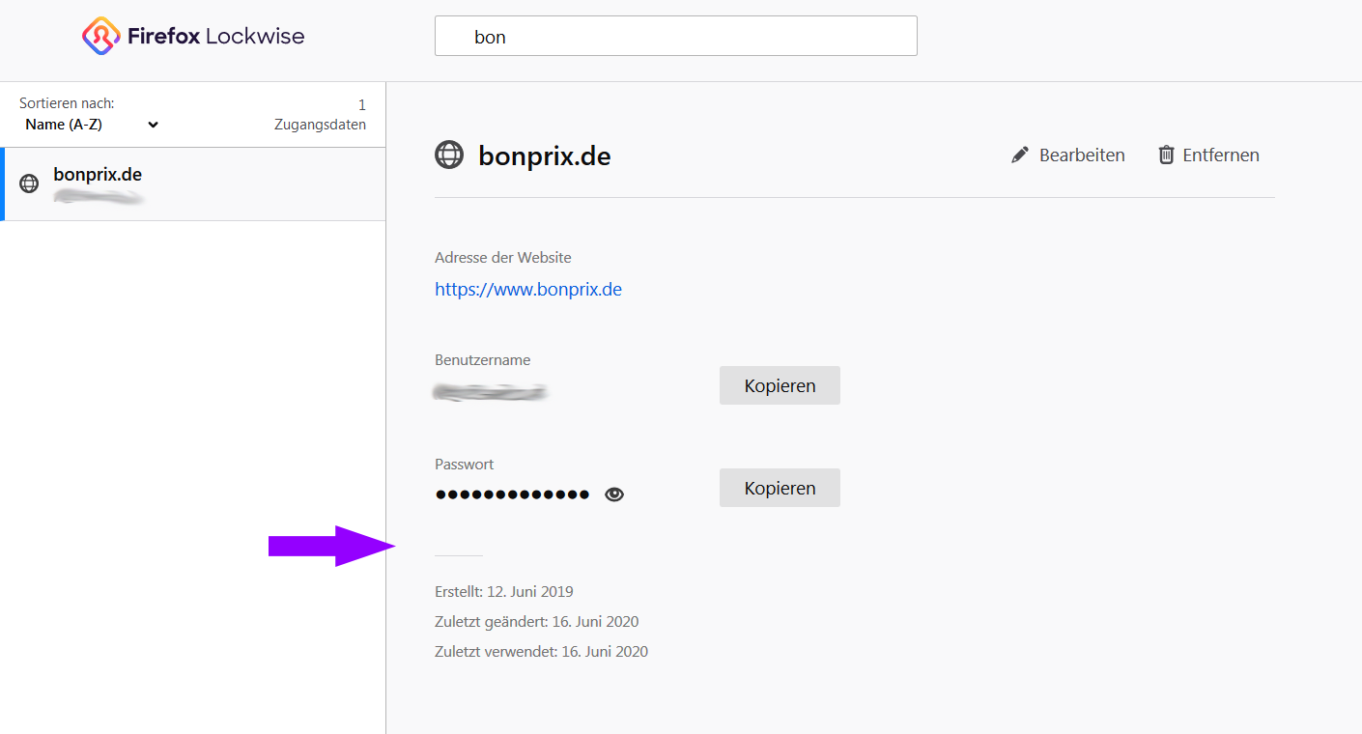
Task: Click the "Erstellt: 12. Juni 2019" line
Action: (x=504, y=591)
